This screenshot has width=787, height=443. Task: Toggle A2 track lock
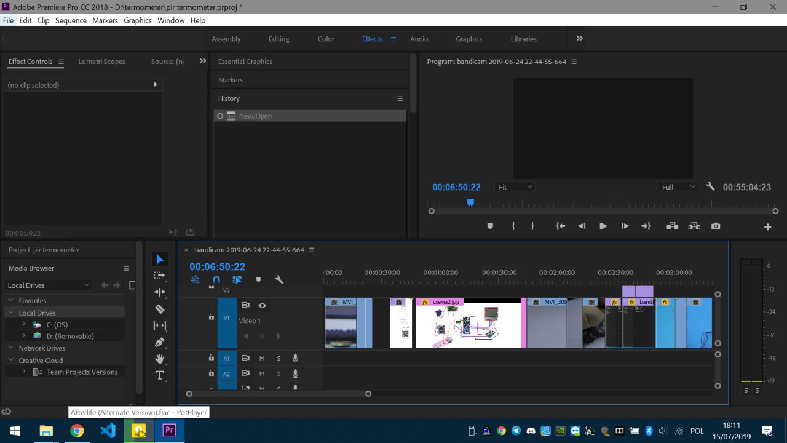(211, 373)
